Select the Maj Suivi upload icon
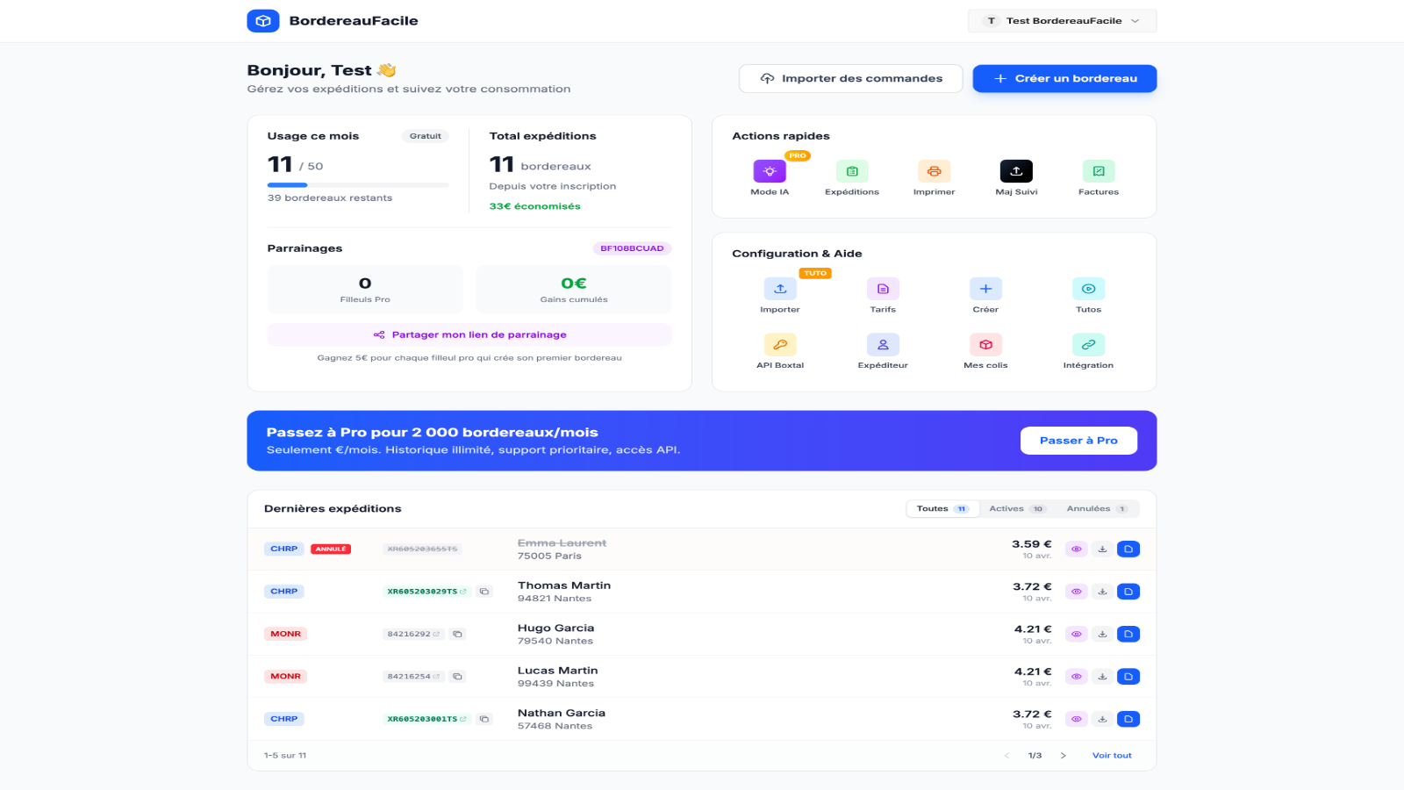 tap(1016, 171)
